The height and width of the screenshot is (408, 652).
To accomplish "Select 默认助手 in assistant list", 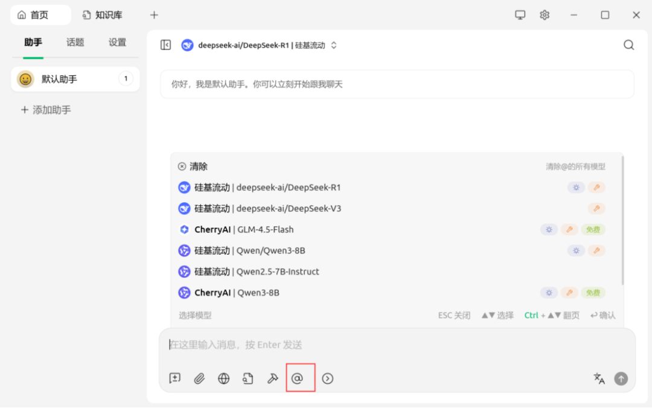I will pyautogui.click(x=75, y=79).
